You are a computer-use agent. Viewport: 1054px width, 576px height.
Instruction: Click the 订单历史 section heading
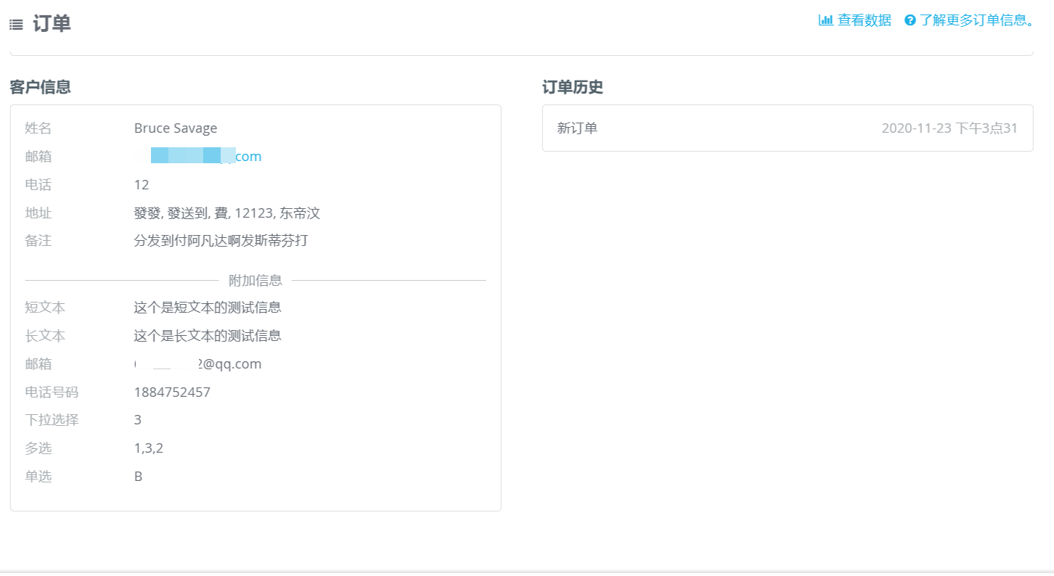pos(573,87)
